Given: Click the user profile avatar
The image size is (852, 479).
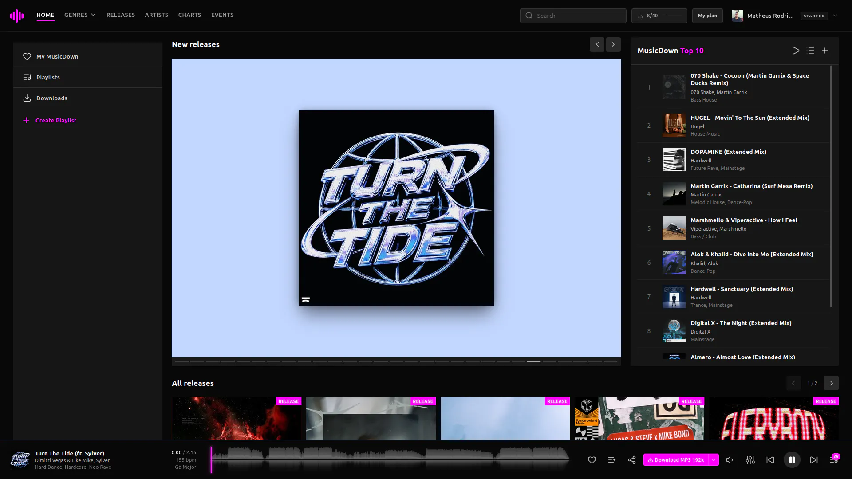Looking at the screenshot, I should point(738,16).
